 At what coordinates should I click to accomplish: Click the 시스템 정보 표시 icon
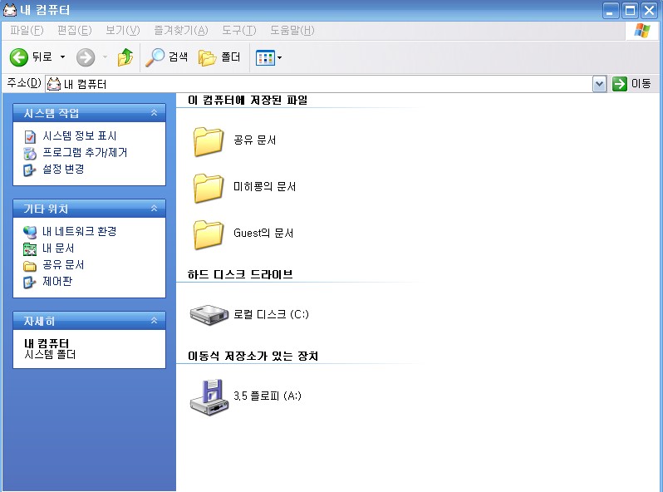pos(30,136)
